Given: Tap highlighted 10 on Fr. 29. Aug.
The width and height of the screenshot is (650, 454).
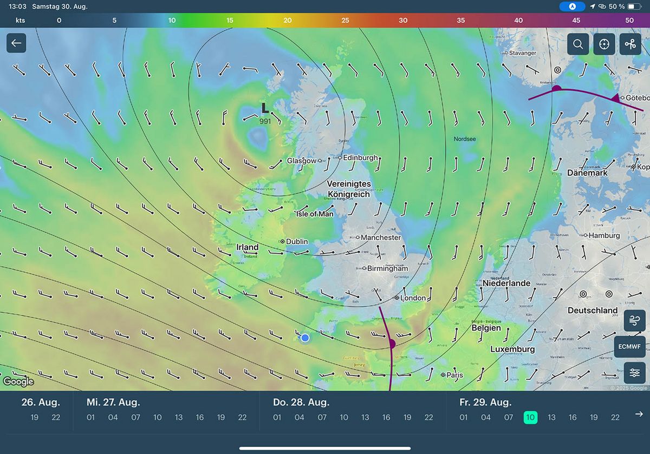Looking at the screenshot, I should [x=530, y=417].
